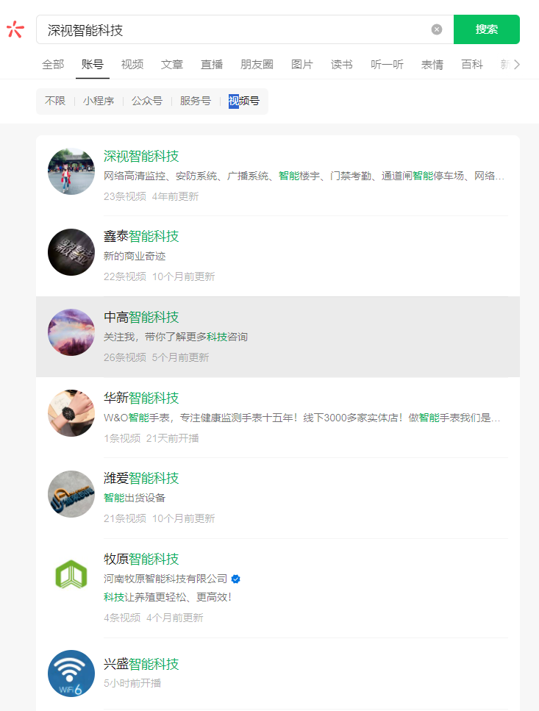The height and width of the screenshot is (711, 539).
Task: Open the 直播 tab
Action: 212,65
